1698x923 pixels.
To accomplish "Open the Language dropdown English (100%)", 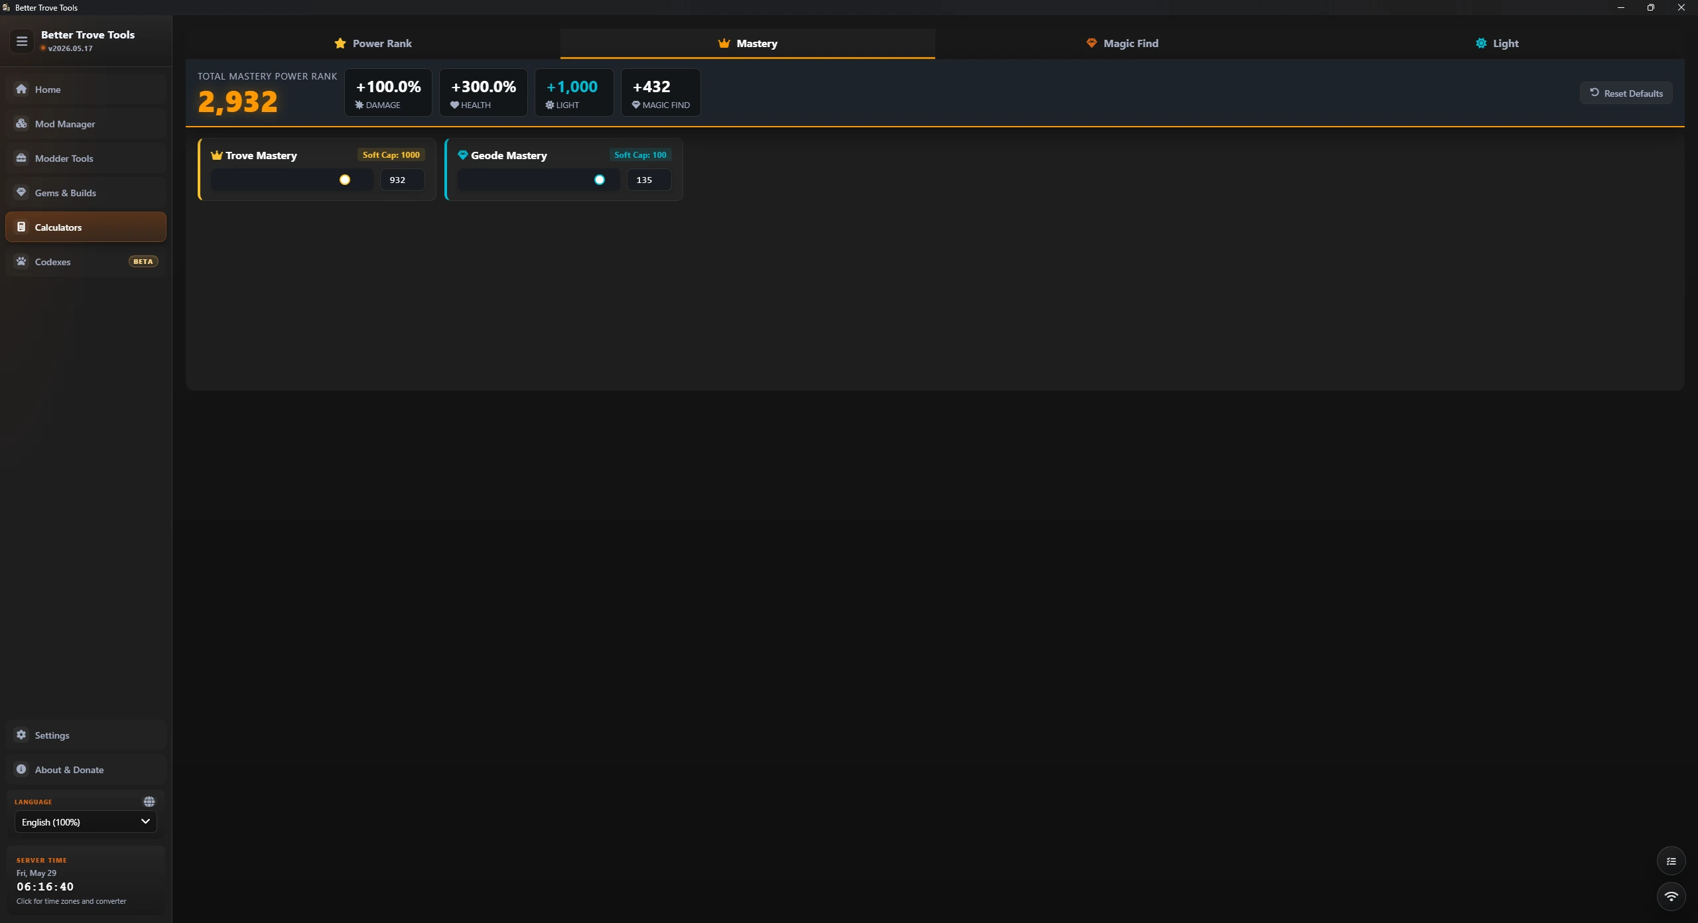I will tap(86, 822).
